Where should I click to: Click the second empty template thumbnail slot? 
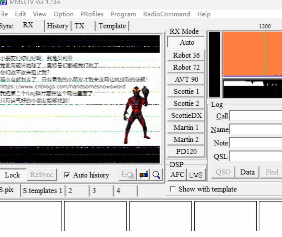95,216
